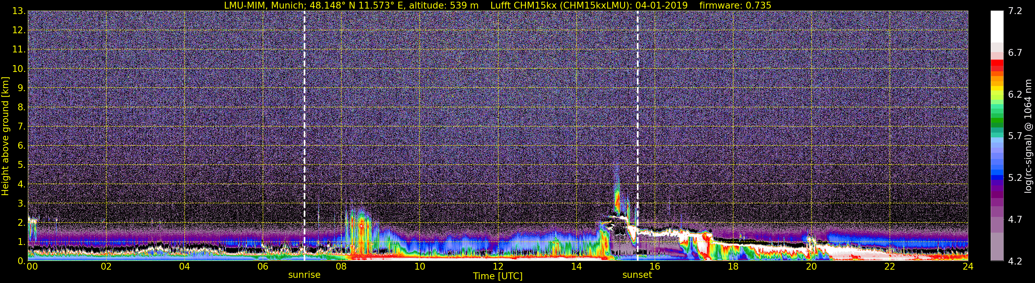
Task: Click the height axis tick '10.'
Action: [x=19, y=69]
